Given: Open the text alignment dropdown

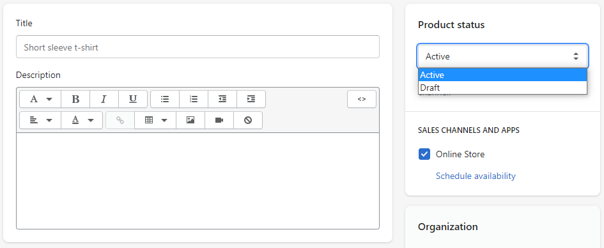Looking at the screenshot, I should tap(40, 120).
